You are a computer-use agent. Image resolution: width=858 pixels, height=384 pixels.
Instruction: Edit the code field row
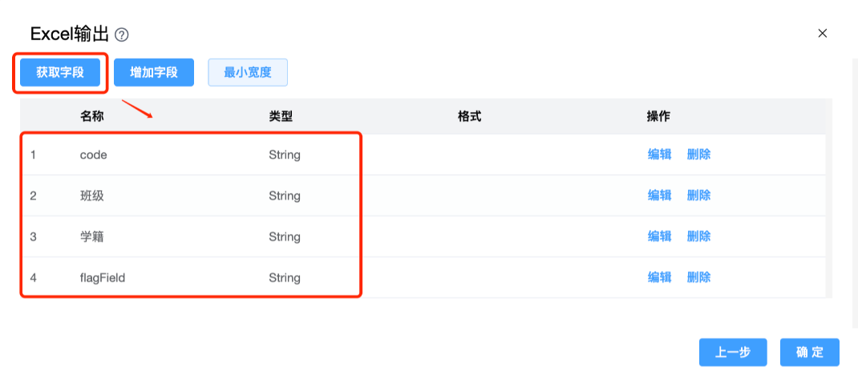(x=659, y=155)
